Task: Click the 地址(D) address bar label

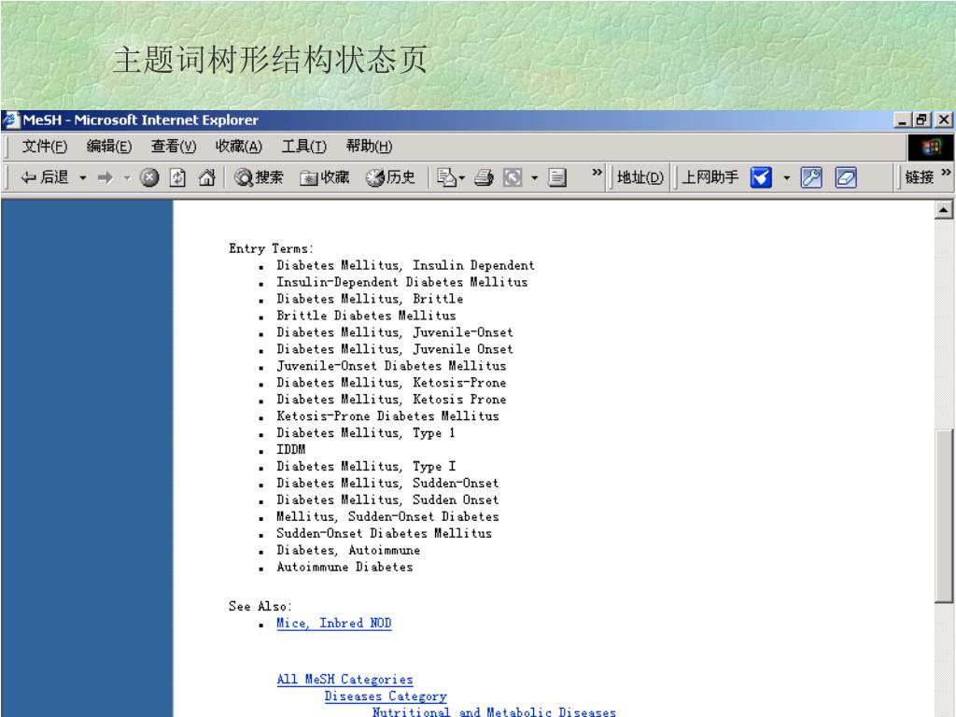Action: [640, 177]
